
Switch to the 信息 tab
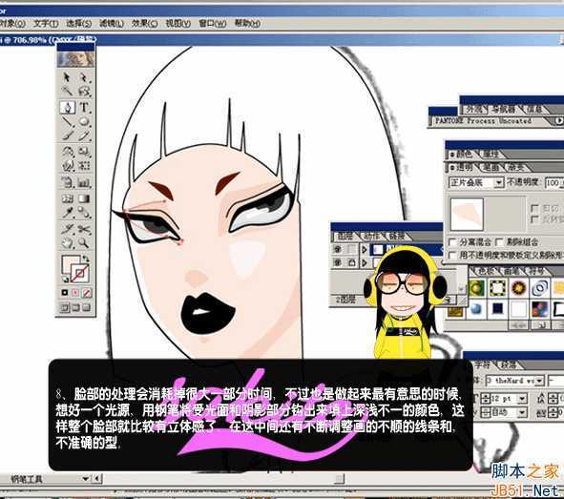(533, 109)
